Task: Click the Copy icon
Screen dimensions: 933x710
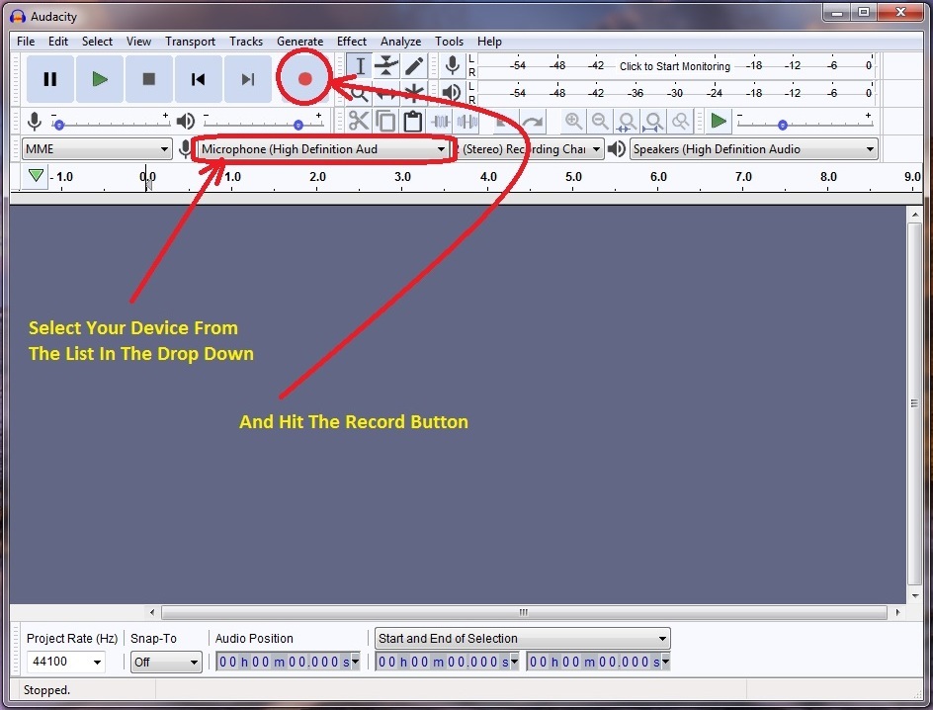Action: (x=385, y=122)
